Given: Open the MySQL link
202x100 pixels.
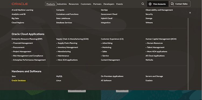Looking at the screenshot, I should click(59, 76).
